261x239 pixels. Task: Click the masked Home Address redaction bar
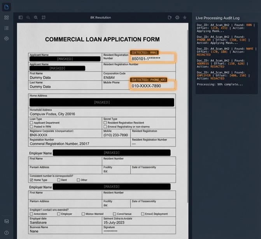click(102, 102)
